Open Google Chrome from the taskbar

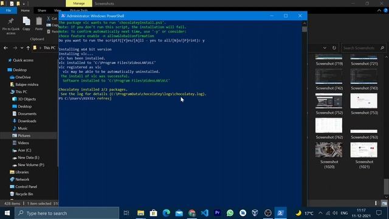point(192,213)
